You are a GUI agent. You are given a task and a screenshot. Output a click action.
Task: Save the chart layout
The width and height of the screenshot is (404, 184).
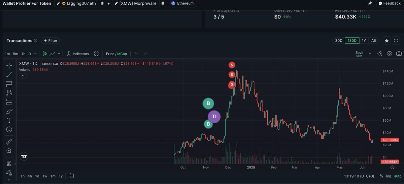359,54
